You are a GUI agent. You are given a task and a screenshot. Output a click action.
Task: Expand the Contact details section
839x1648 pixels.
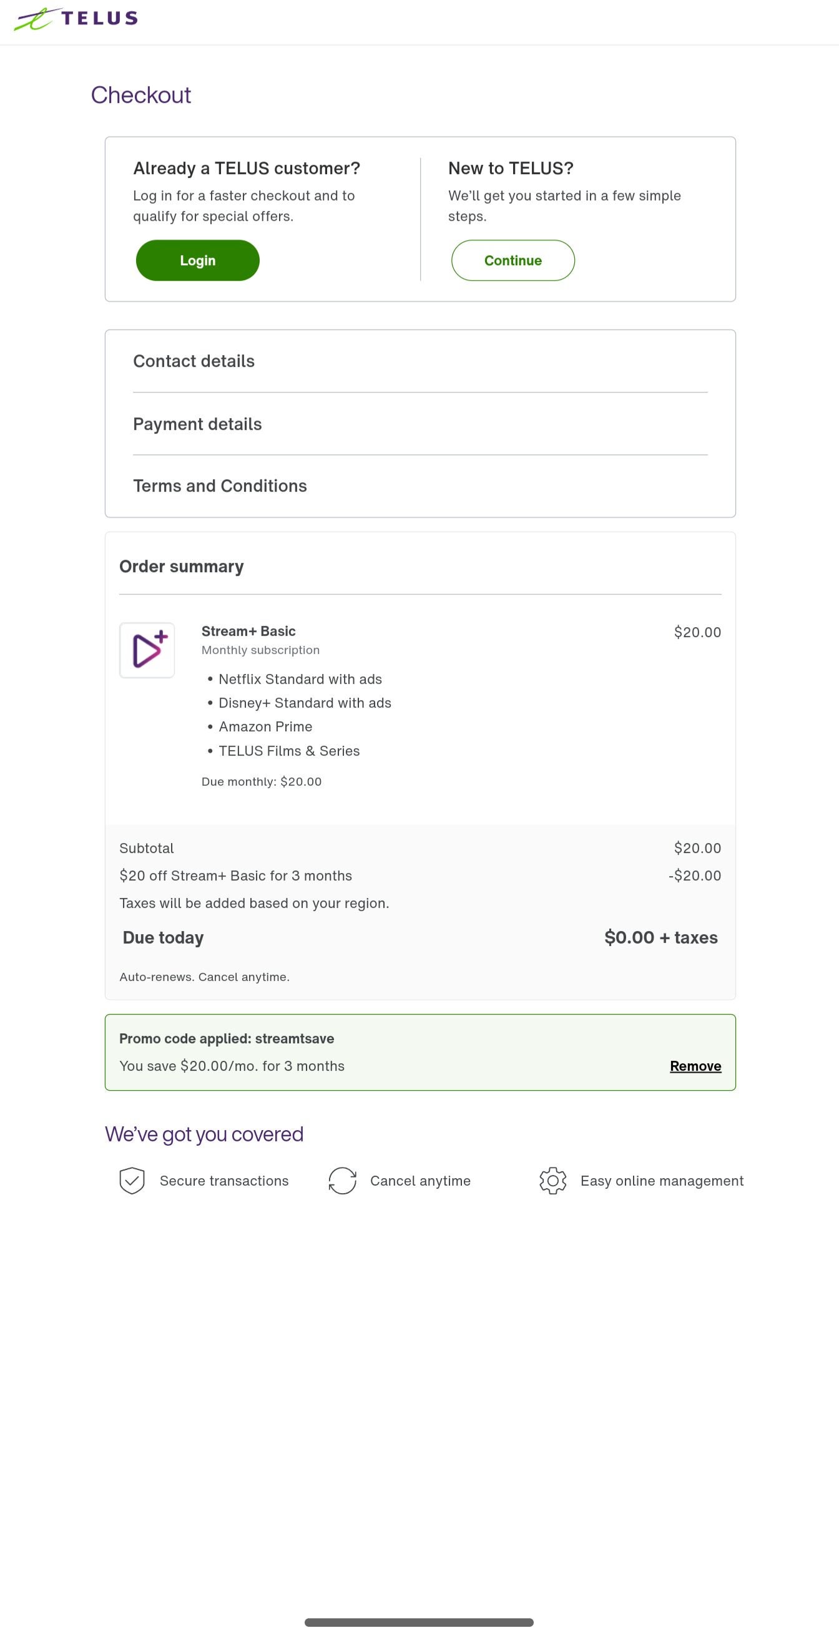click(194, 361)
